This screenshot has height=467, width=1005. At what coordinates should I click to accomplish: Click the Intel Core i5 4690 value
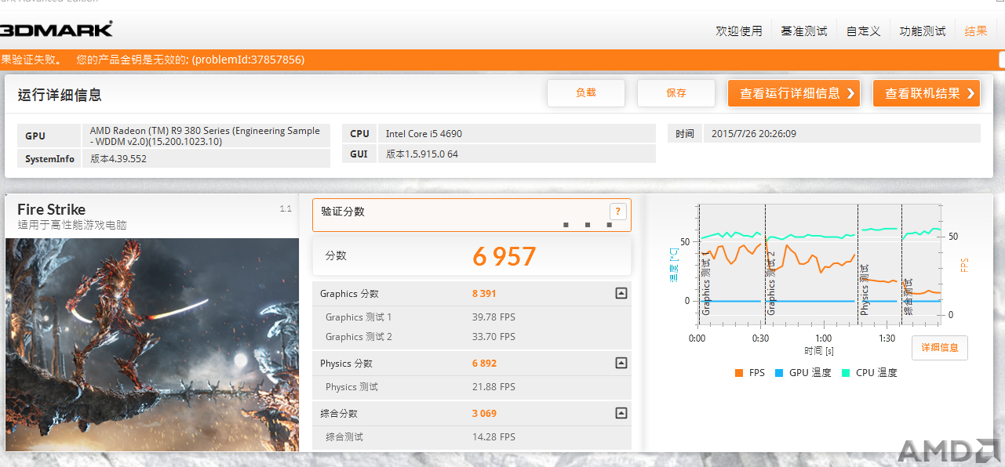point(424,134)
